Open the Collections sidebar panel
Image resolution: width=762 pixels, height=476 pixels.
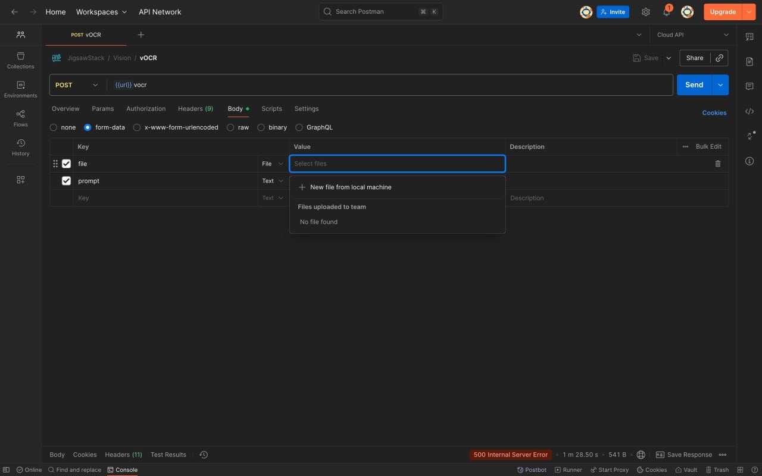(21, 60)
